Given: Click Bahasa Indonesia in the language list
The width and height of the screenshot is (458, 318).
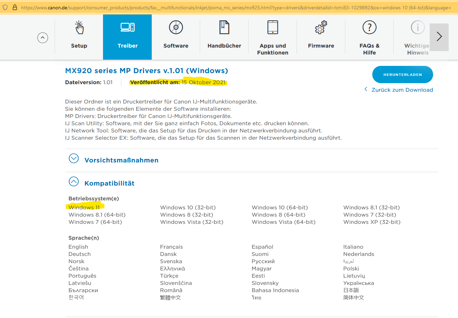Looking at the screenshot, I should click(x=275, y=290).
